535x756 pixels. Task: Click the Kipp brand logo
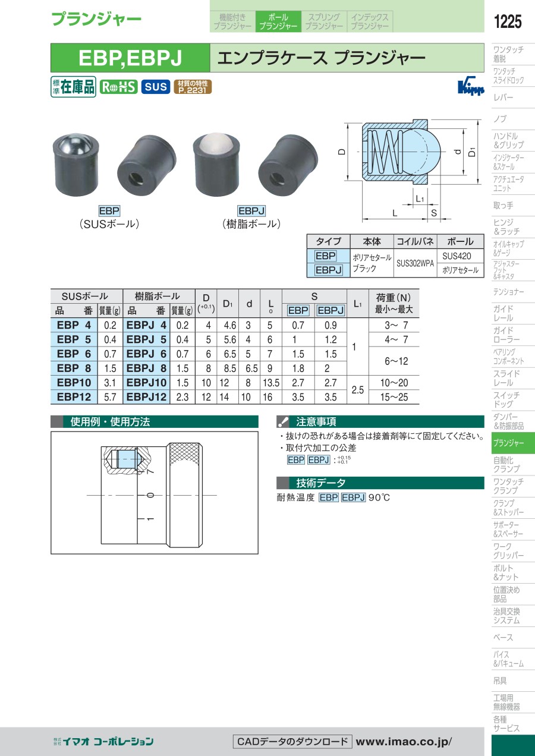[x=471, y=87]
